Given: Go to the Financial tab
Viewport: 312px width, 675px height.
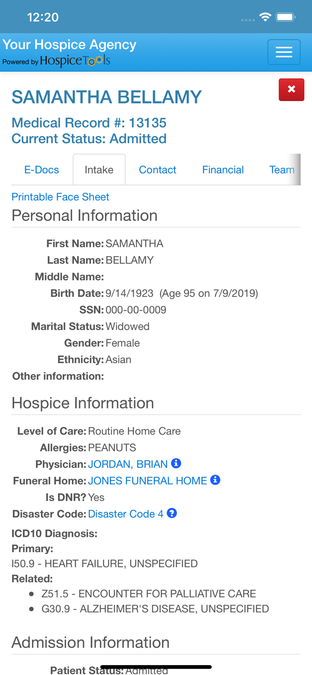Looking at the screenshot, I should [223, 170].
